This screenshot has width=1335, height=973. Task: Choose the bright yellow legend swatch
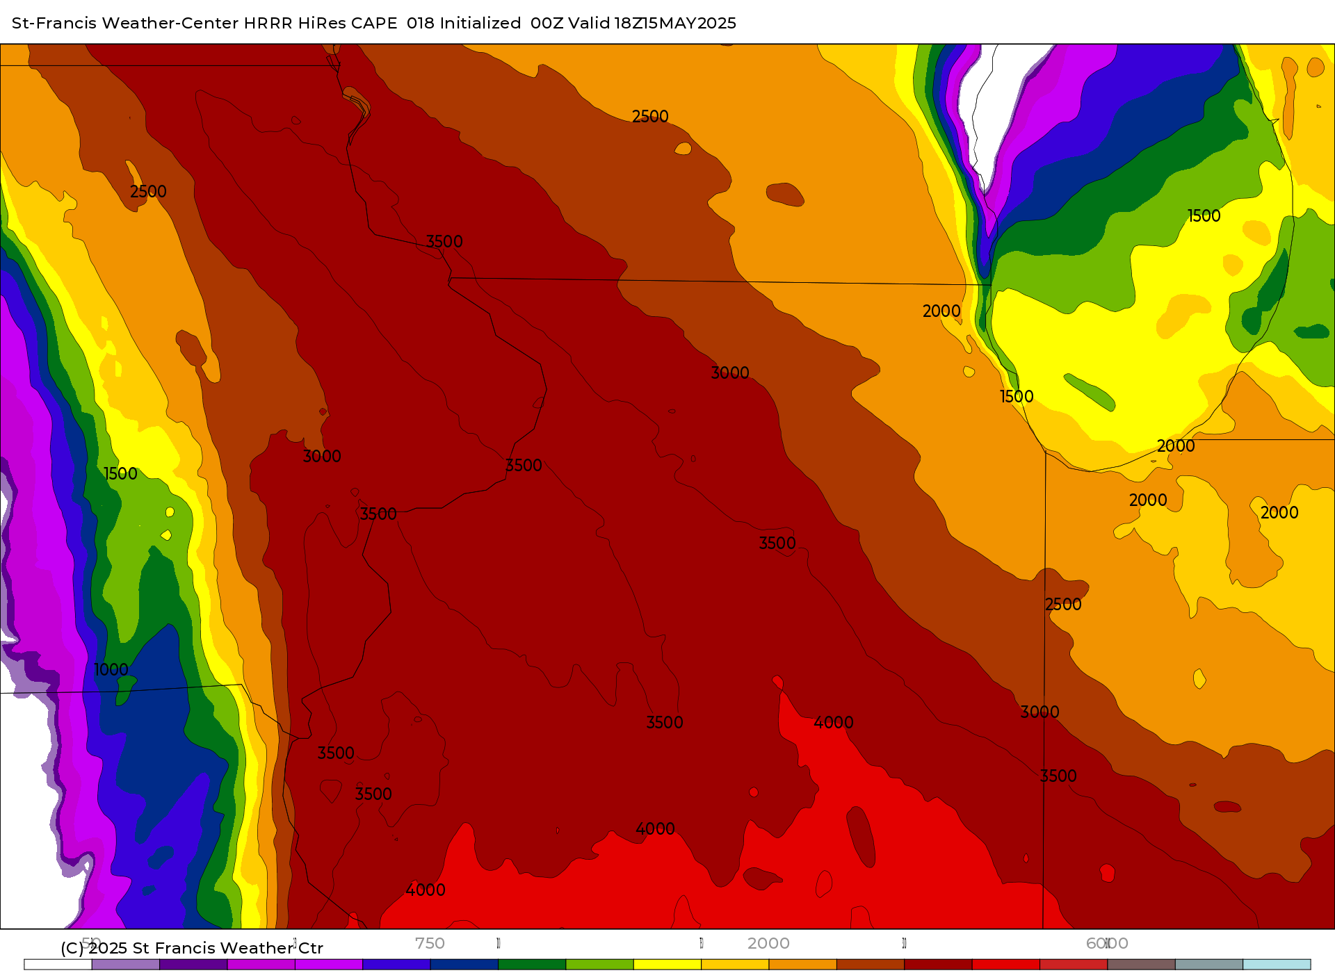tap(667, 965)
